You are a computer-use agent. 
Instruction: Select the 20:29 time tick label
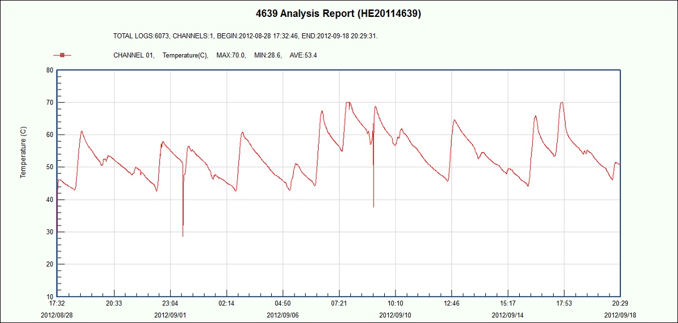pyautogui.click(x=620, y=303)
